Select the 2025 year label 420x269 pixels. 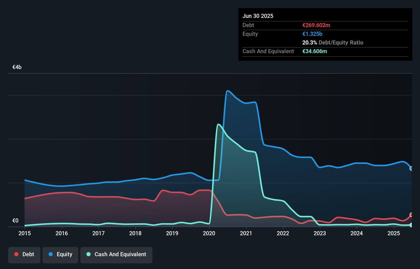pos(394,233)
